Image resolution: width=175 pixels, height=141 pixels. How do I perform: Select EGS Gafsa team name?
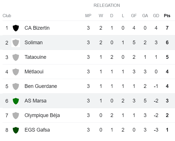(37, 130)
